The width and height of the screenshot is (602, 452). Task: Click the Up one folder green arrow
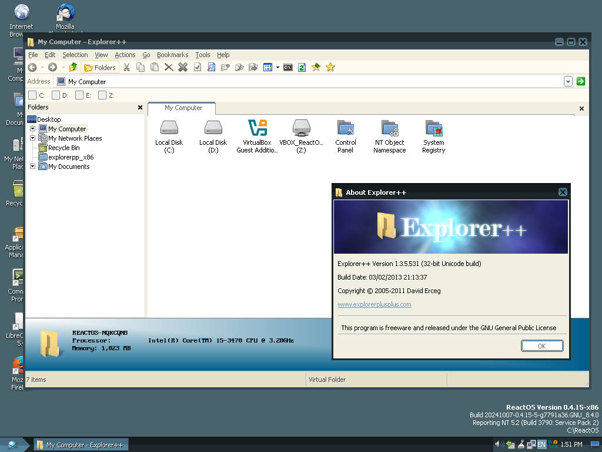tap(73, 67)
